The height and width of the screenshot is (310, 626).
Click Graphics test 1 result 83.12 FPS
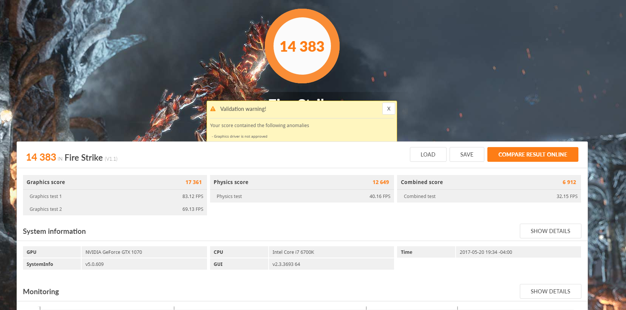click(193, 196)
